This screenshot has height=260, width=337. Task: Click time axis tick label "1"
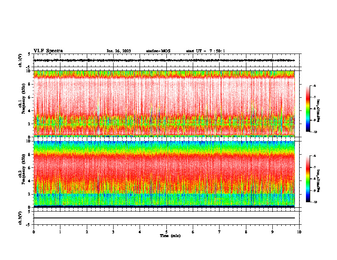60,232
